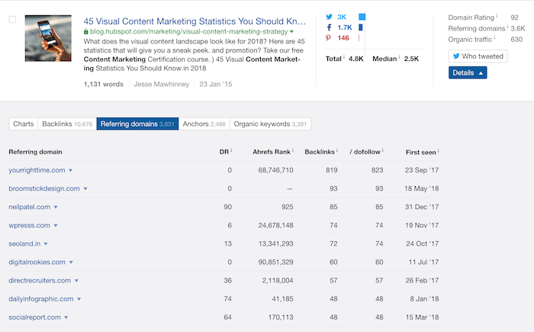This screenshot has height=332, width=534.
Task: Expand the broomstickdesign.com dropdown arrow
Action: [x=85, y=189]
